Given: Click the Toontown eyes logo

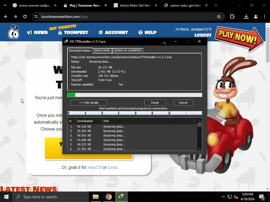Looking at the screenshot, I should [x=13, y=32].
